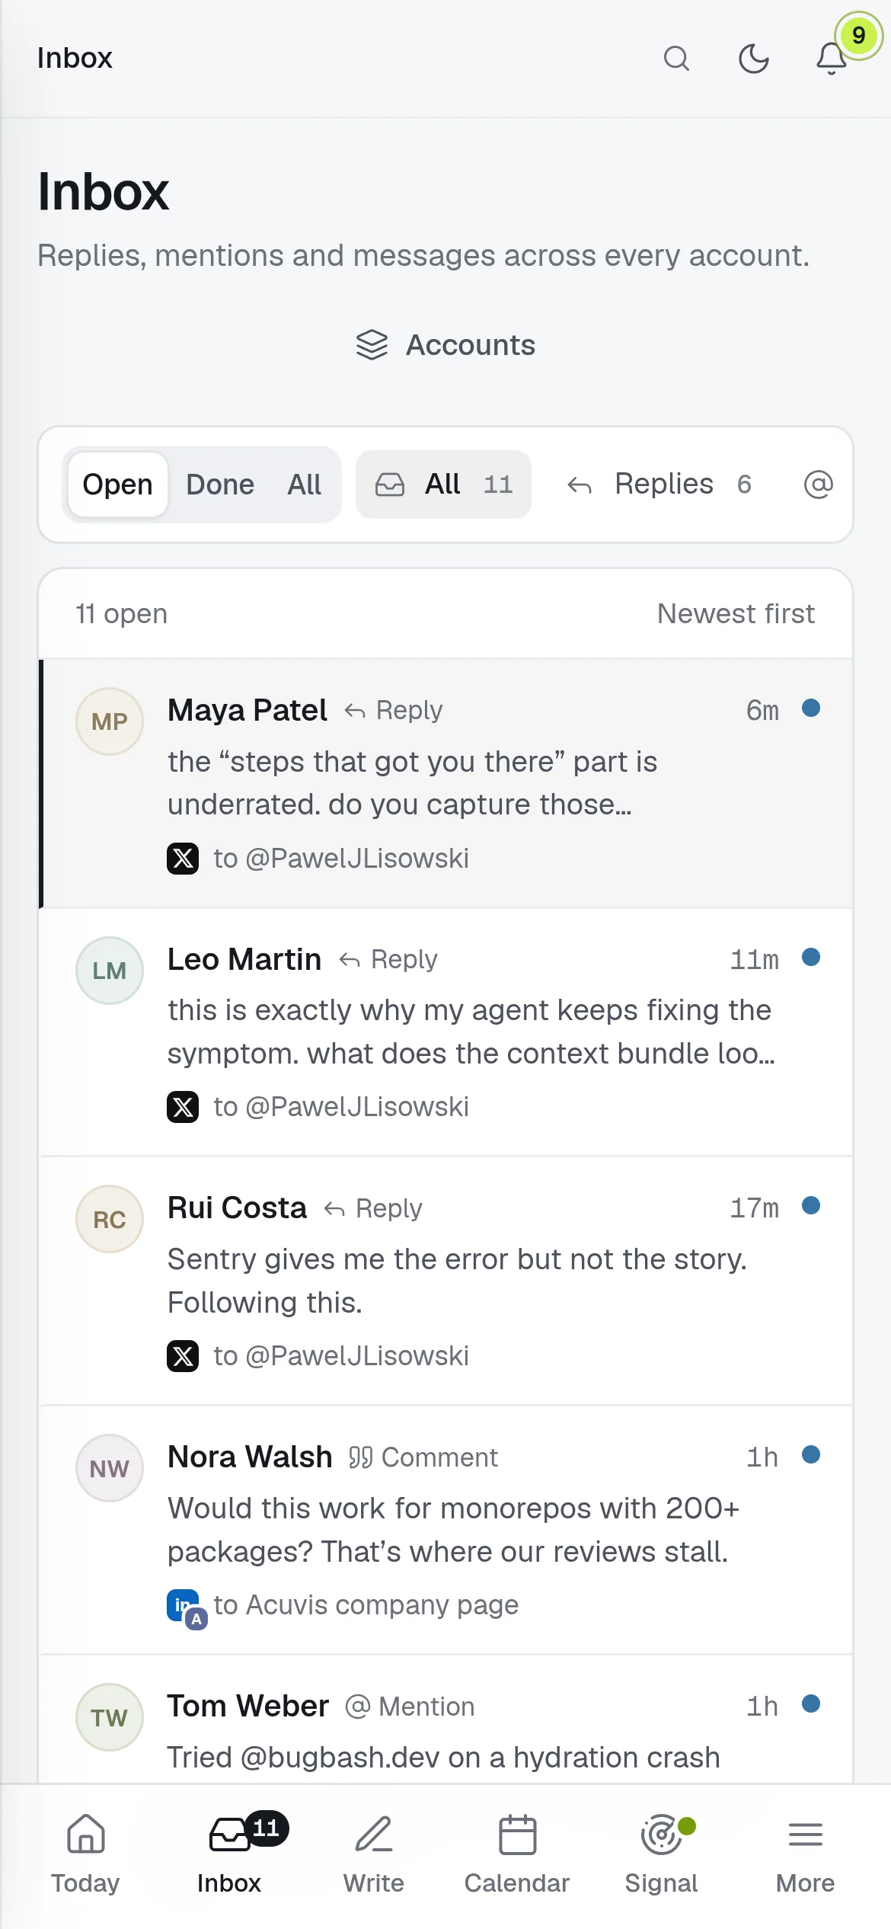Open More menu in bottom navigation
Screen dimensions: 891x1929
click(x=805, y=1854)
